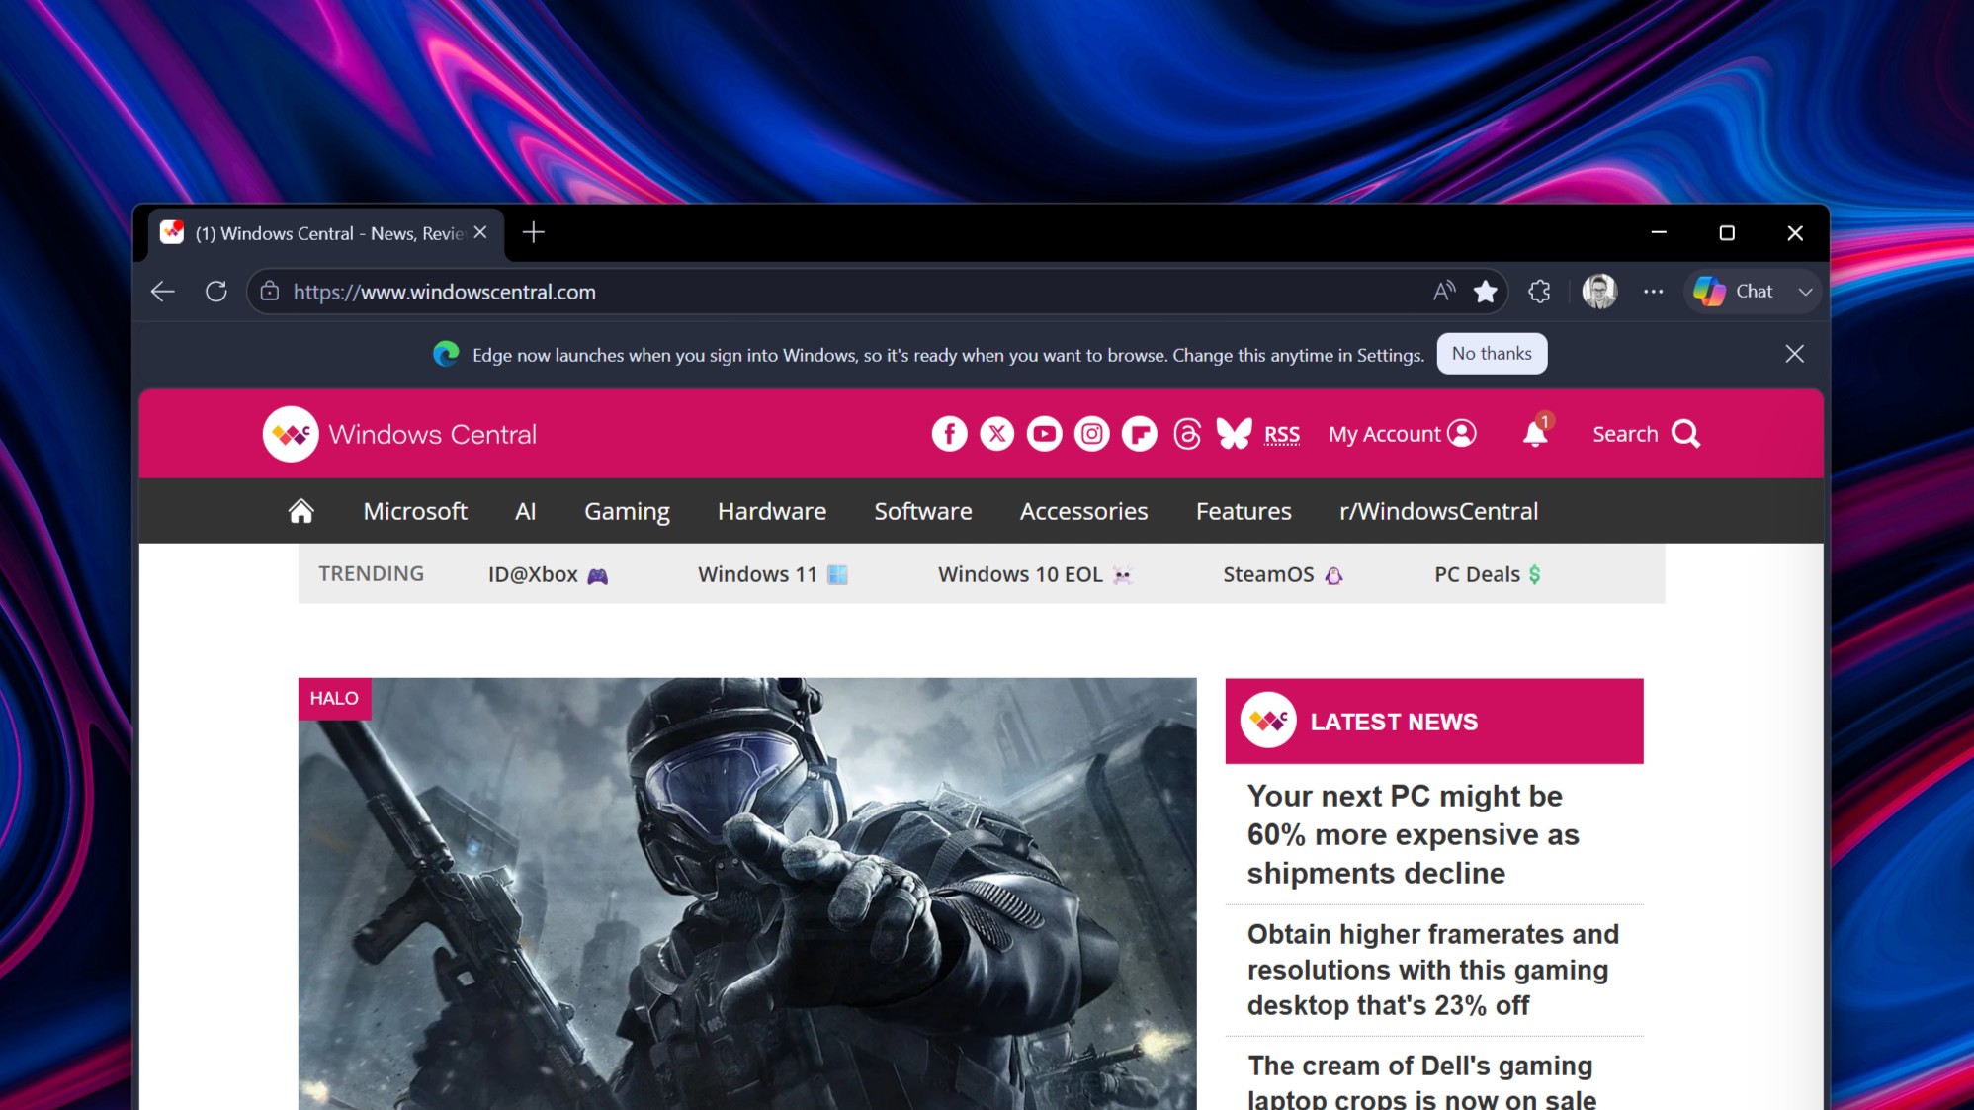
Task: Switch to the Gaming section
Action: point(626,510)
